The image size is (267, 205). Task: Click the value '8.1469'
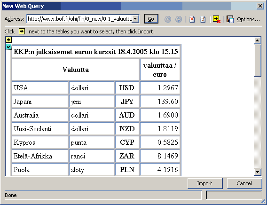(168, 156)
